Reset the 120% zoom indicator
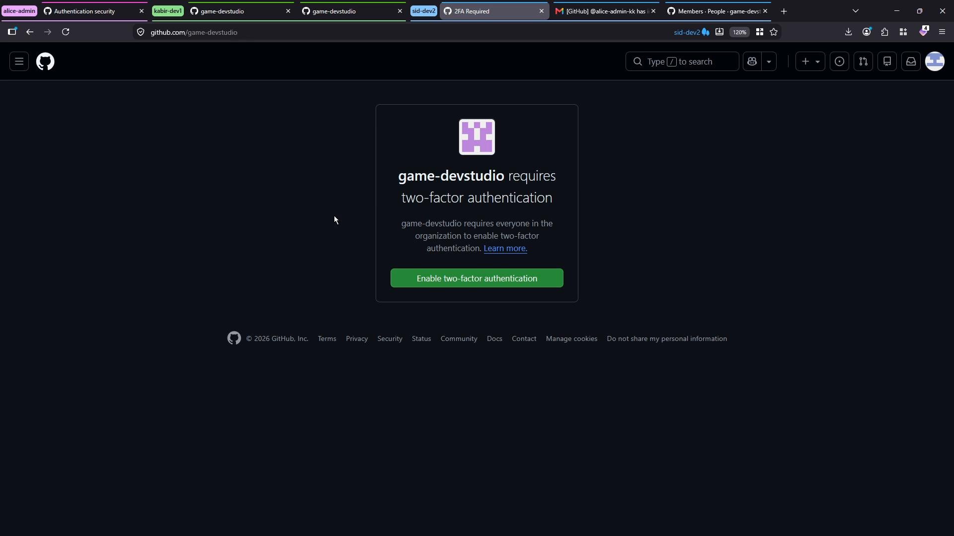 click(x=739, y=32)
